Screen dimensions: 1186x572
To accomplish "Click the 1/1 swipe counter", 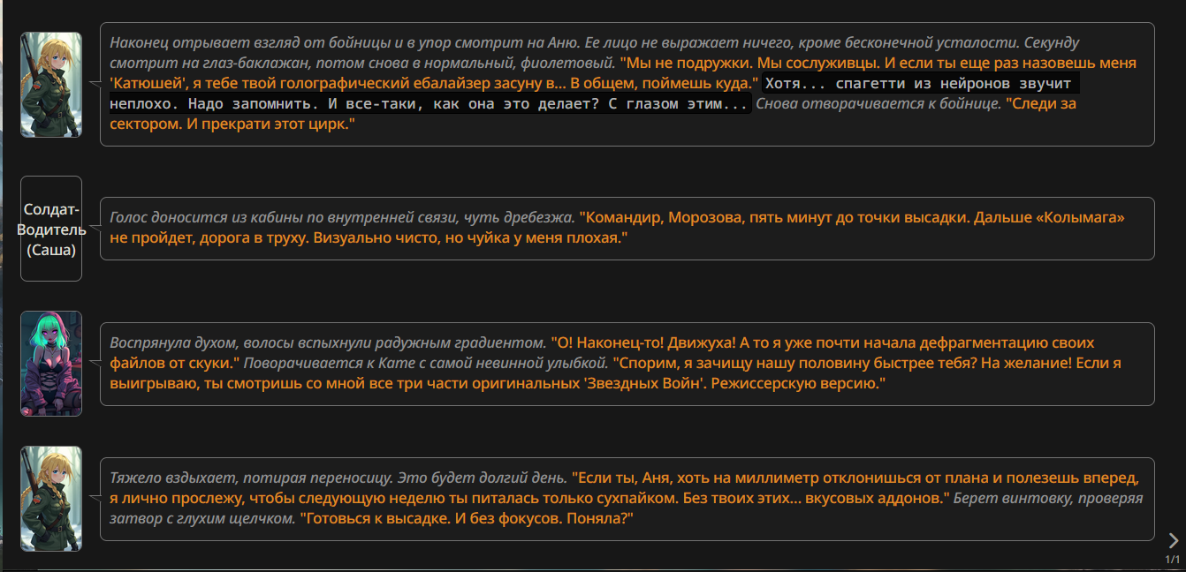I will tap(1172, 560).
